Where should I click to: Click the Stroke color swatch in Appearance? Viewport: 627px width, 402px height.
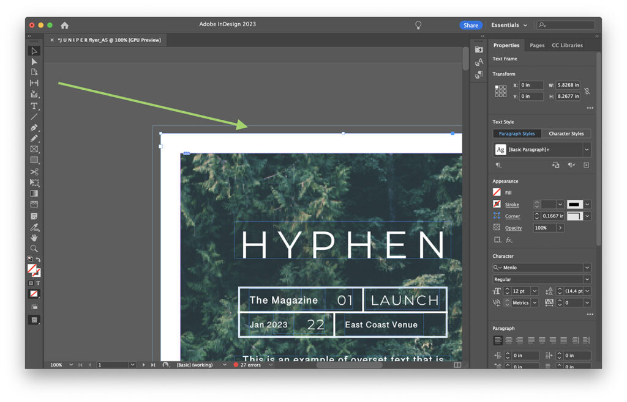click(496, 204)
